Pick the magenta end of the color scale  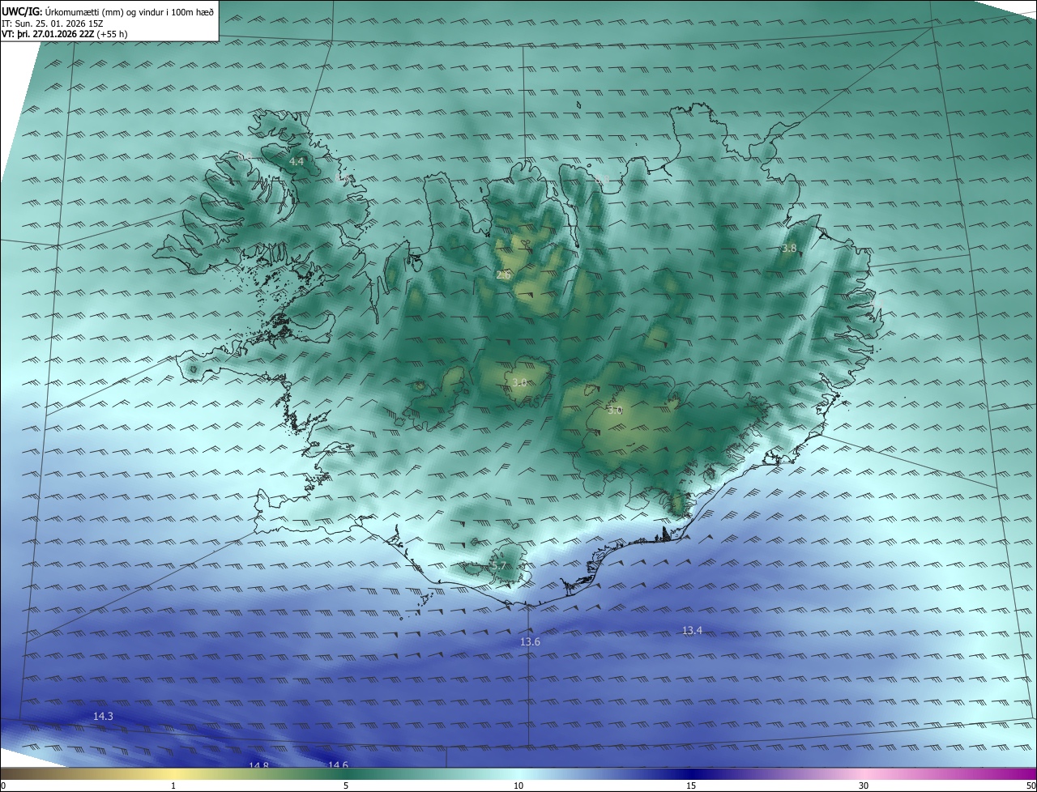click(1013, 774)
